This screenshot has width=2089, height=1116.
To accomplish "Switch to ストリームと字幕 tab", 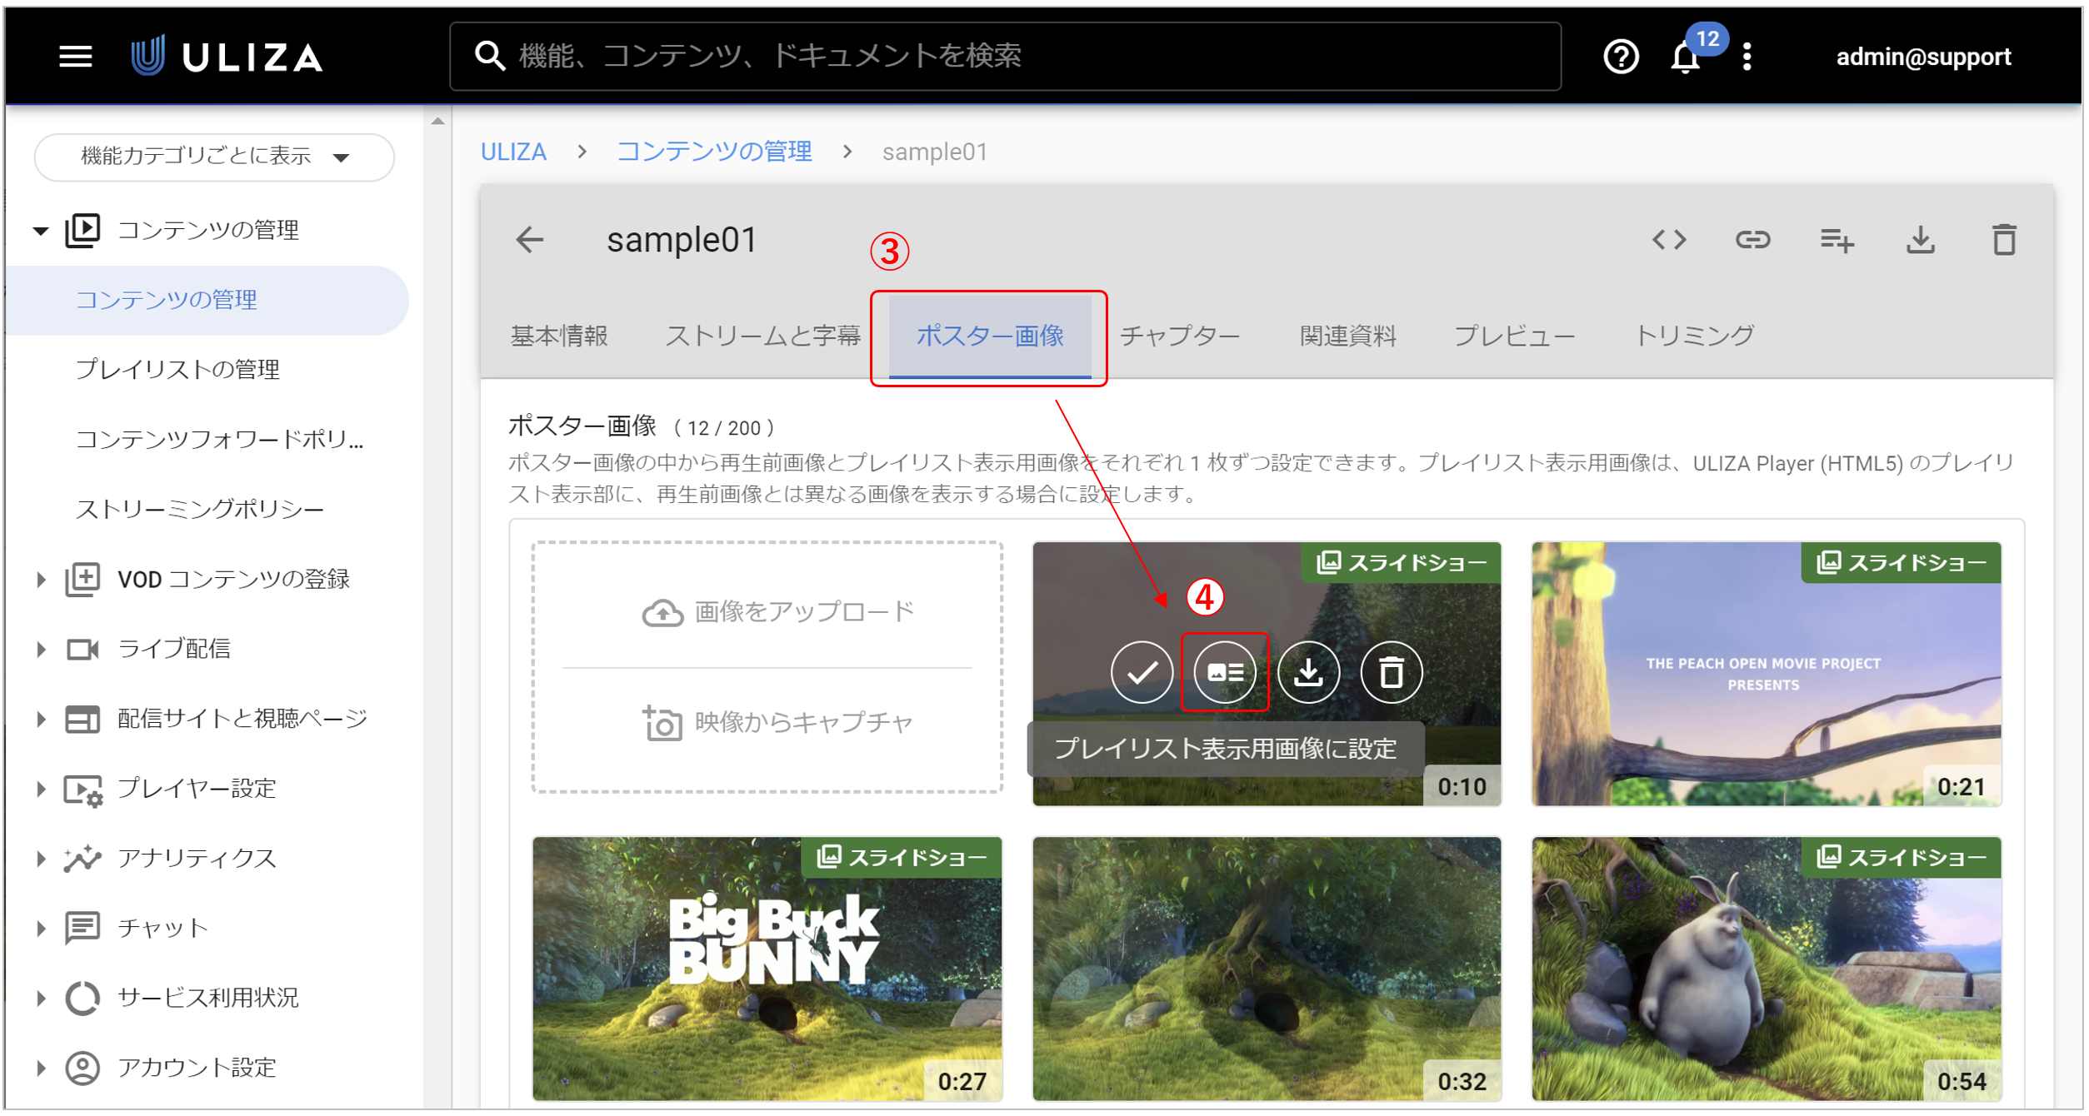I will (x=762, y=336).
